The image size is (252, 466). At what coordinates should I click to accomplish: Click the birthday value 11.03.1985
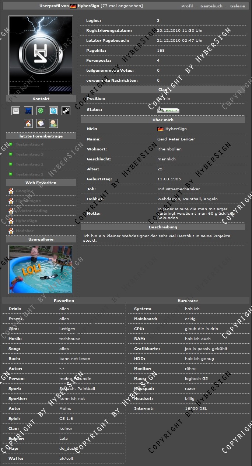point(169,179)
